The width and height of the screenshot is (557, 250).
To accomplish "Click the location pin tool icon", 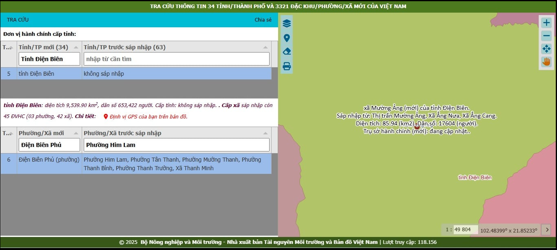I will click(x=287, y=38).
